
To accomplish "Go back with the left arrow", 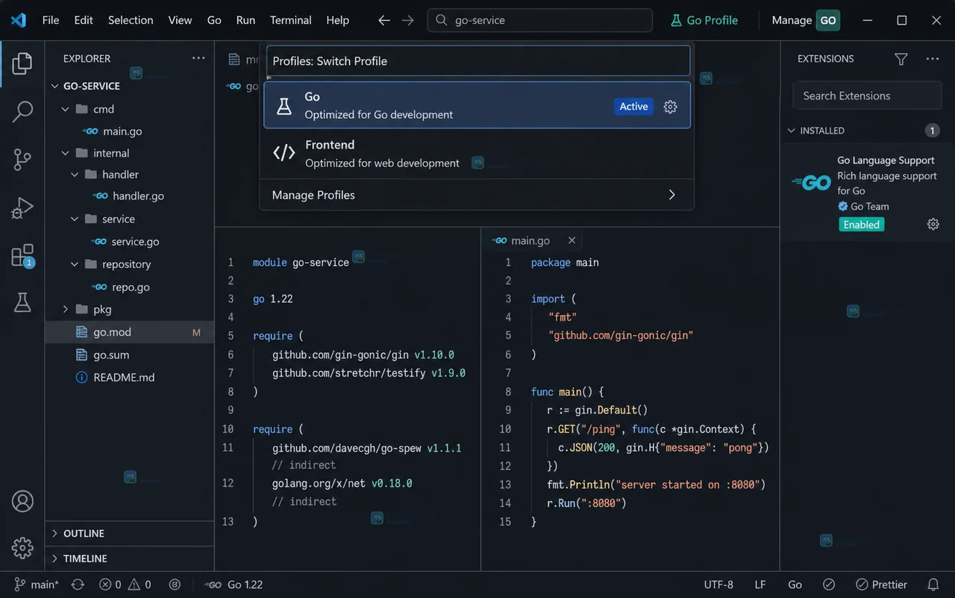I will pyautogui.click(x=384, y=20).
